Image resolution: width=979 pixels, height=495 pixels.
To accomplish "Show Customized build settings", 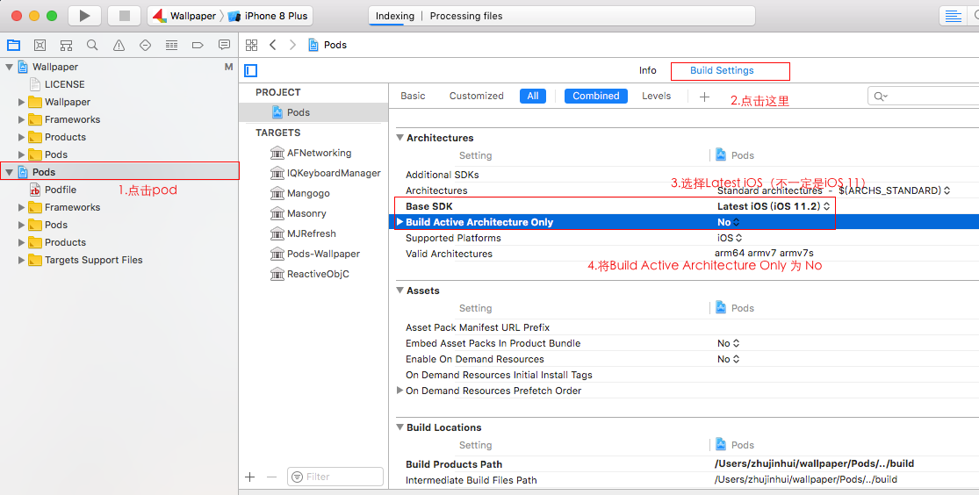I will click(x=477, y=97).
